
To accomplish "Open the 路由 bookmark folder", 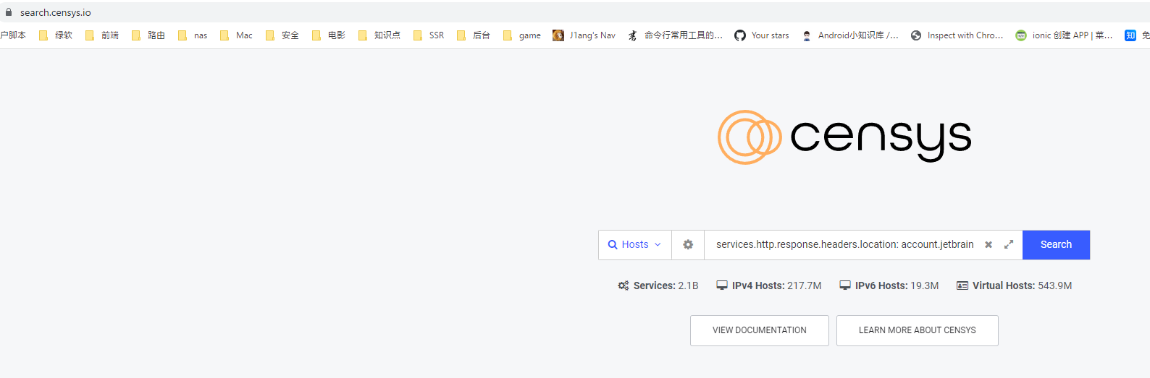I will (x=148, y=35).
